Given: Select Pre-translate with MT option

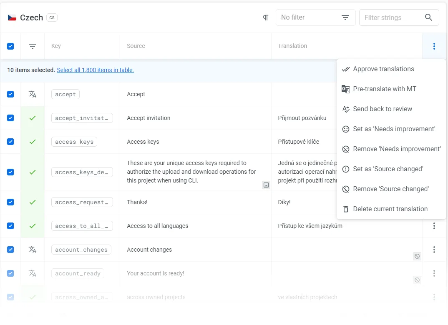Looking at the screenshot, I should [x=384, y=89].
